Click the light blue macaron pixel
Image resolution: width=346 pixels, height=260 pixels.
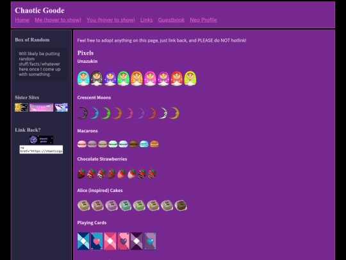pos(124,144)
